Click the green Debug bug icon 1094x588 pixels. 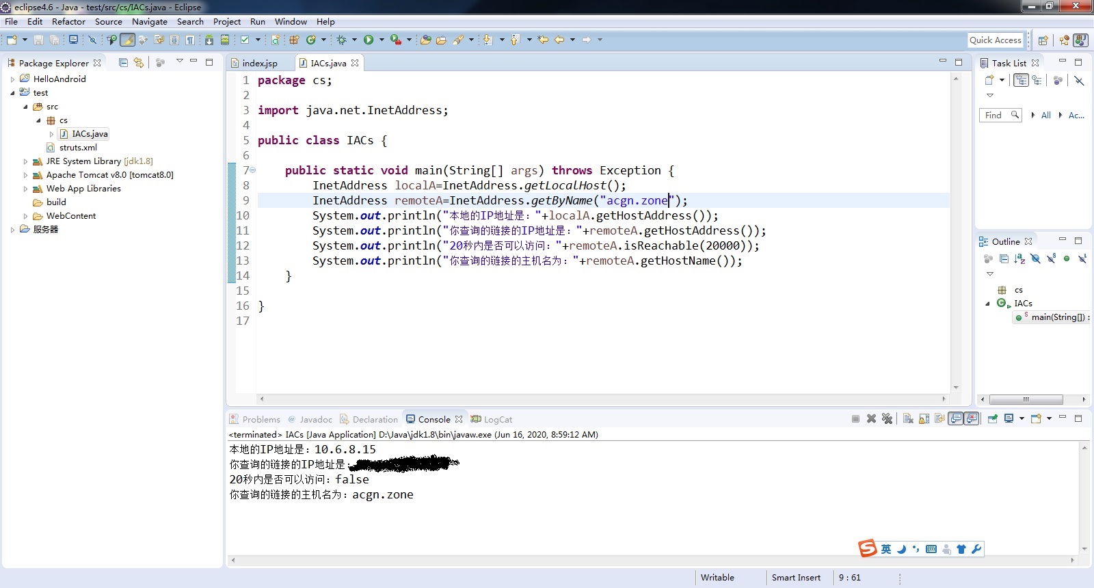pyautogui.click(x=342, y=40)
